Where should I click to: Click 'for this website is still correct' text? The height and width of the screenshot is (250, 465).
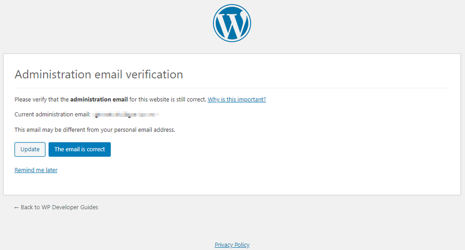[167, 99]
